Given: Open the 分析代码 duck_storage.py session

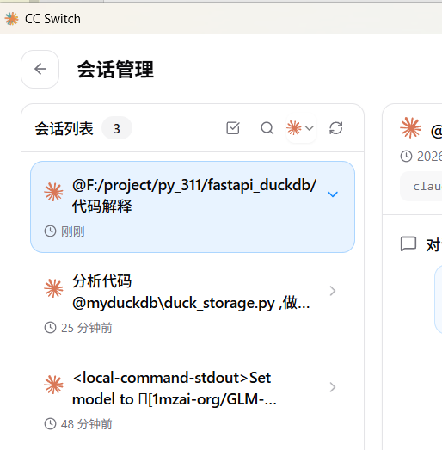Looking at the screenshot, I should pyautogui.click(x=193, y=304).
